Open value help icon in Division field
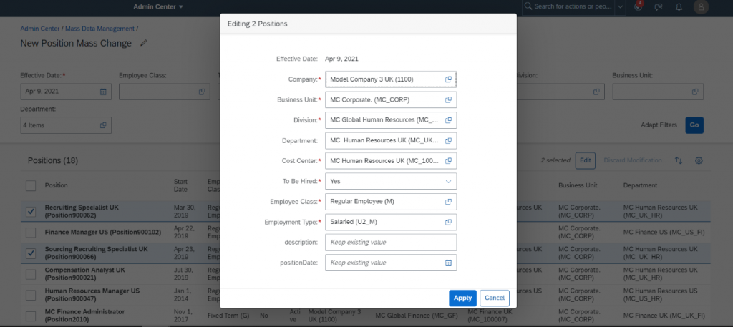Viewport: 733px width, 327px height. (x=448, y=120)
